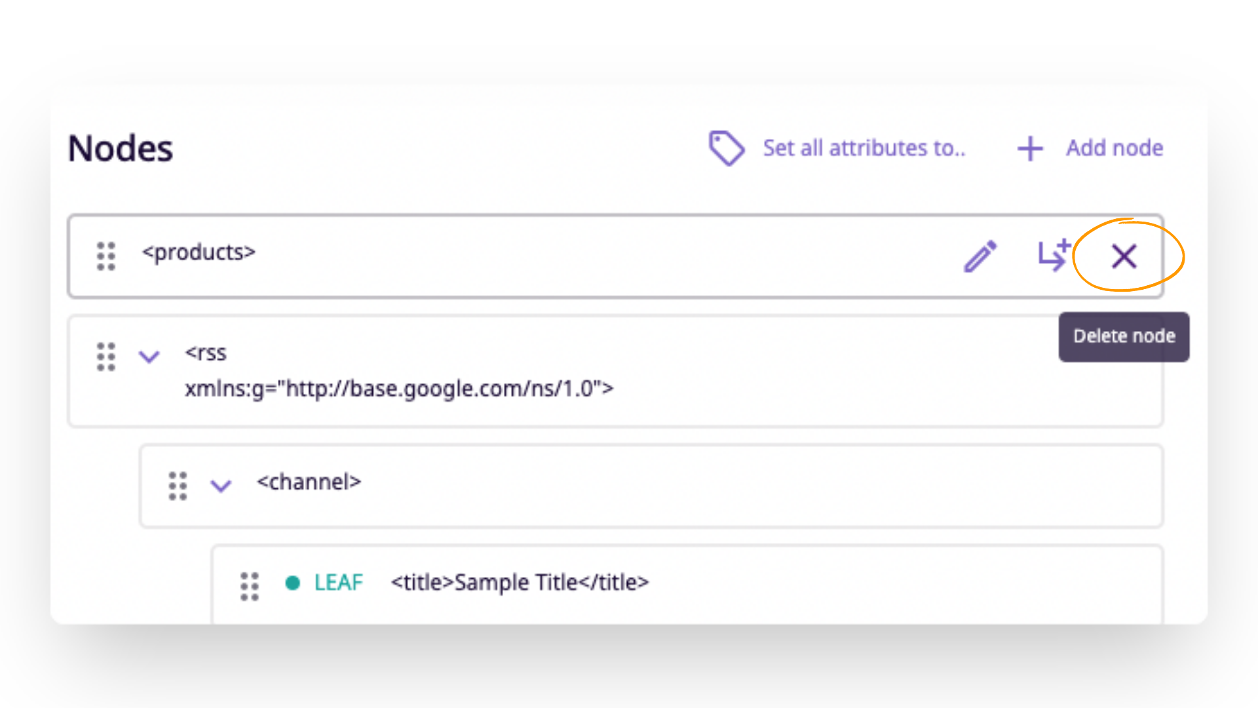The image size is (1258, 708).
Task: Click the green LEAF status dot
Action: [x=292, y=582]
